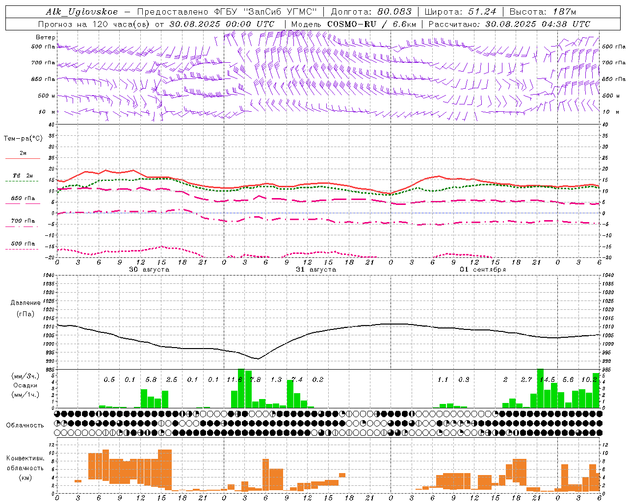Click the '2.7' precipitation total
The width and height of the screenshot is (628, 502).
click(526, 380)
